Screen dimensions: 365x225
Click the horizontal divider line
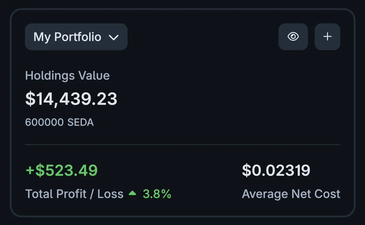pyautogui.click(x=182, y=145)
